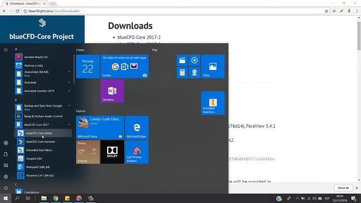The width and height of the screenshot is (361, 203).
Task: Close the downloads bar
Action: [356, 188]
